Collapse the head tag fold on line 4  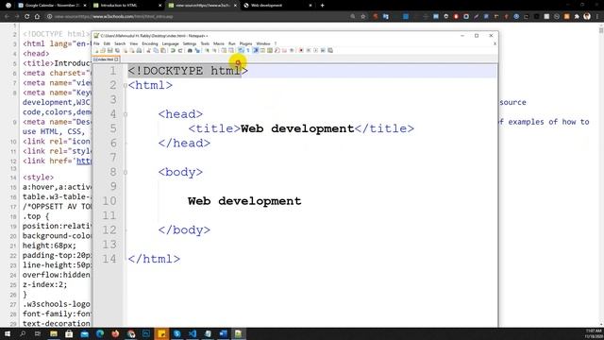coord(126,114)
